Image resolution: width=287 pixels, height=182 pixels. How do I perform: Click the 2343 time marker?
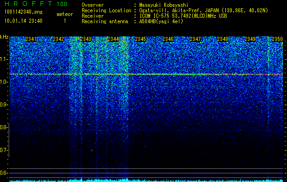[x=86, y=39]
